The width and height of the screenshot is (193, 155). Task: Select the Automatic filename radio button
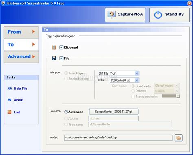pos(66,112)
